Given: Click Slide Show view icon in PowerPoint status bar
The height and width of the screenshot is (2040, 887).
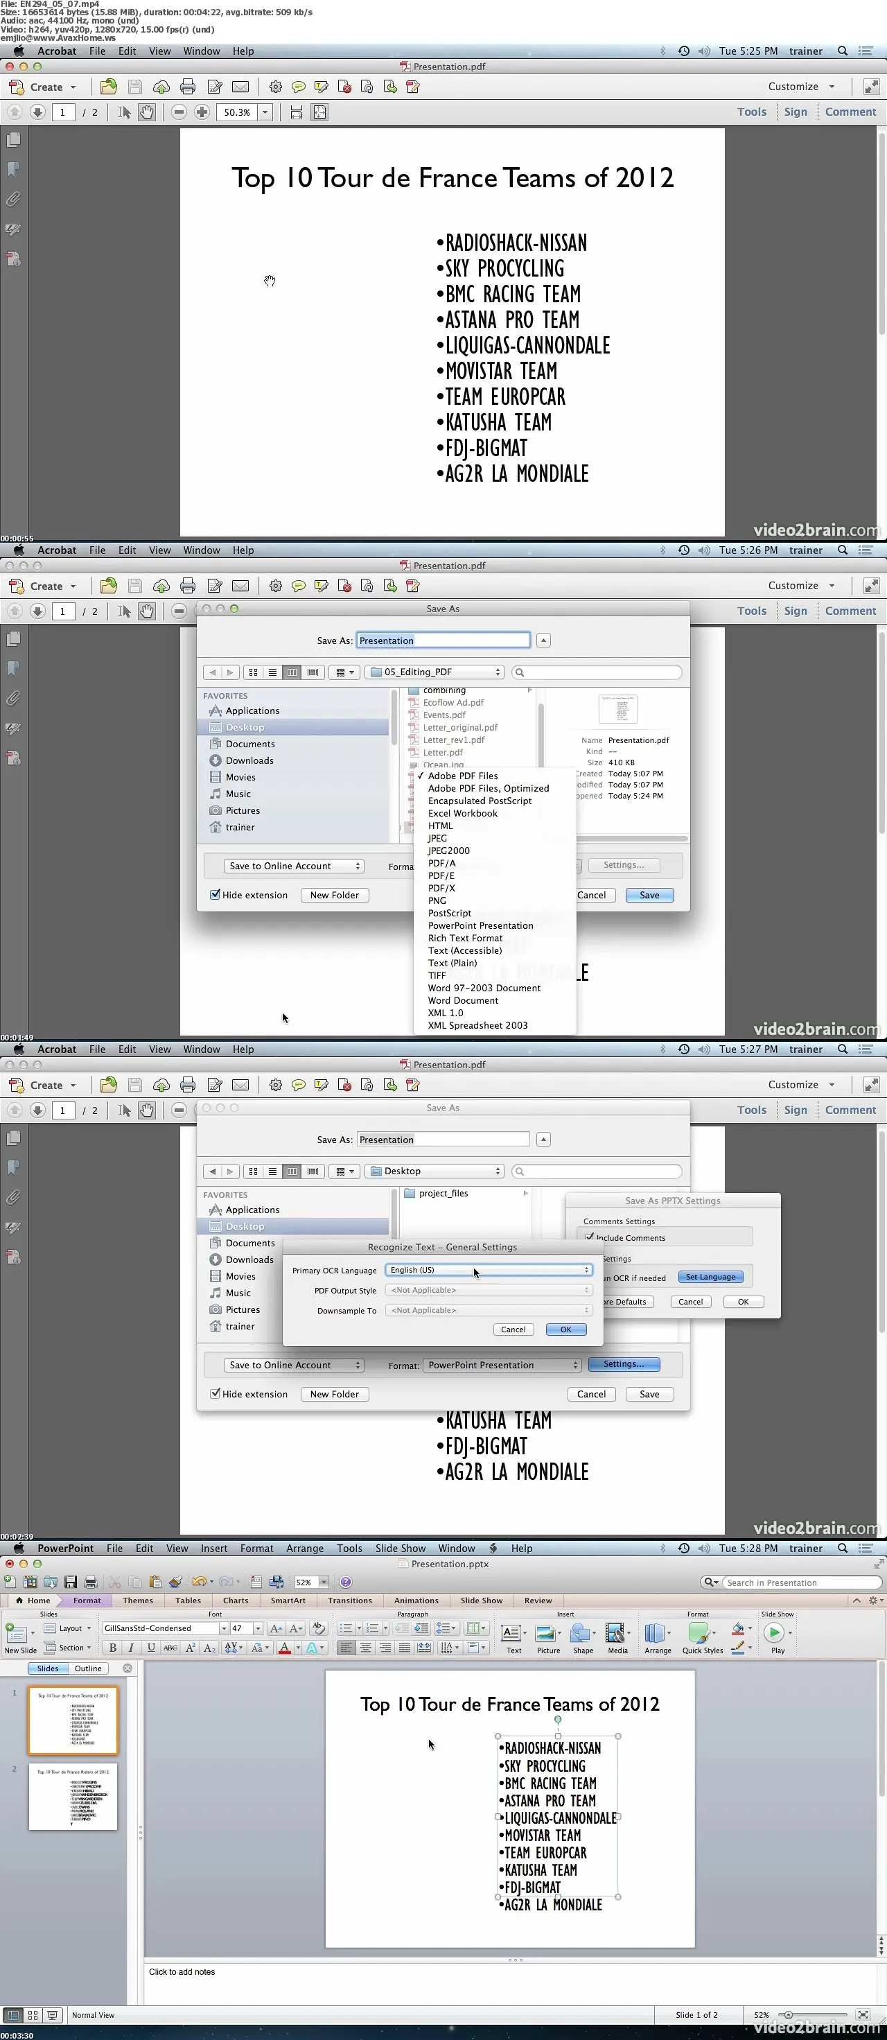Looking at the screenshot, I should click(x=52, y=2014).
